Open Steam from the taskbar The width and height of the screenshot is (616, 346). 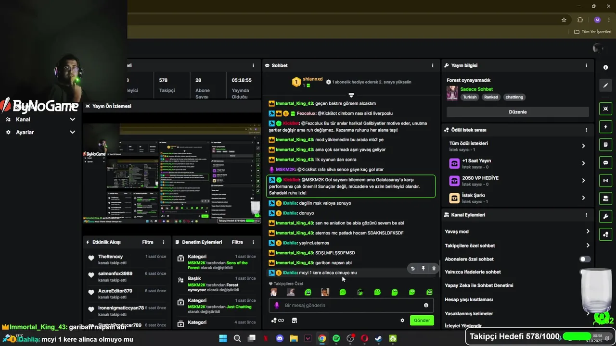point(379,338)
